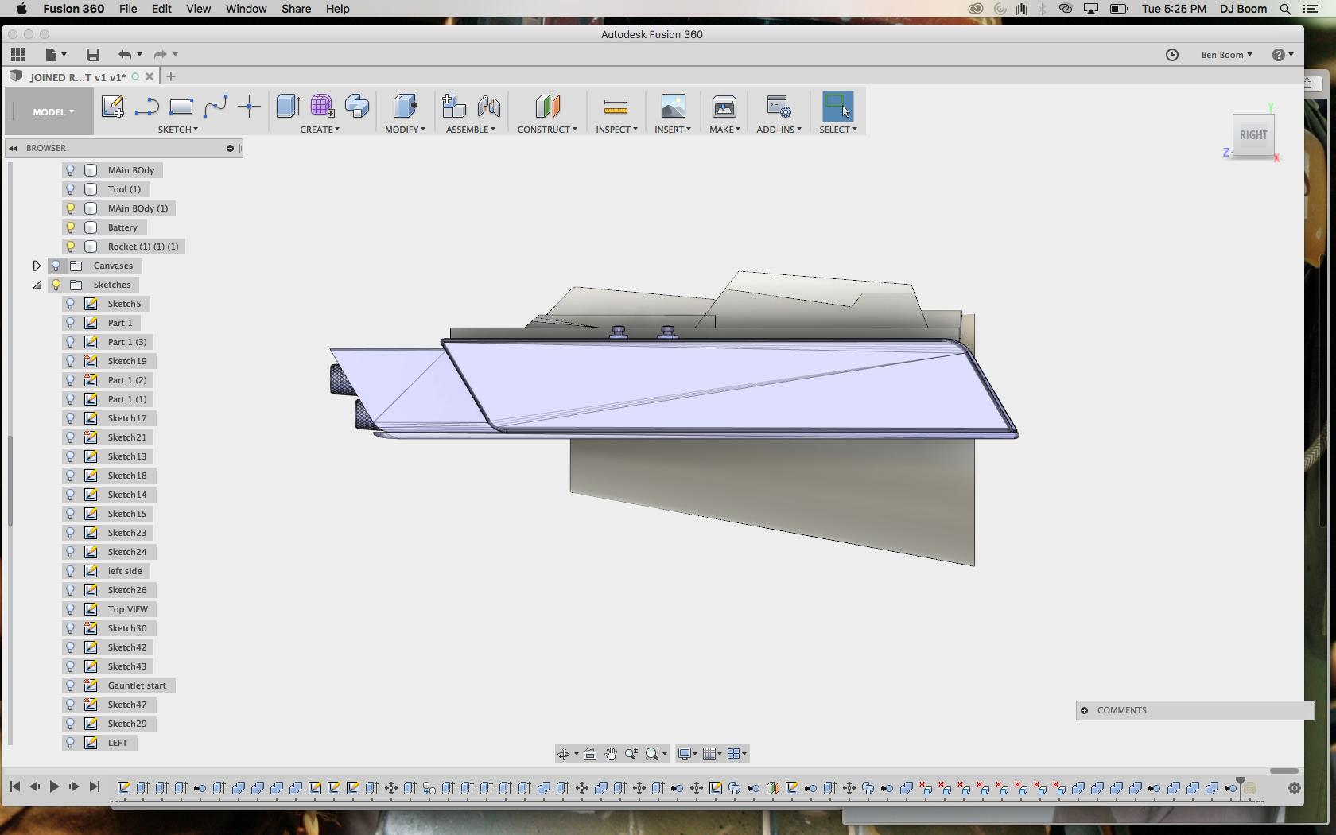The image size is (1336, 835).
Task: Click the Pan hand icon
Action: pos(611,754)
